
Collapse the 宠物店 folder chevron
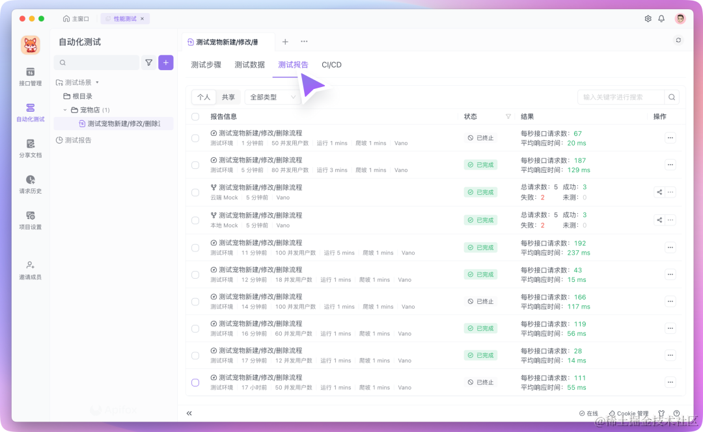[x=65, y=110]
